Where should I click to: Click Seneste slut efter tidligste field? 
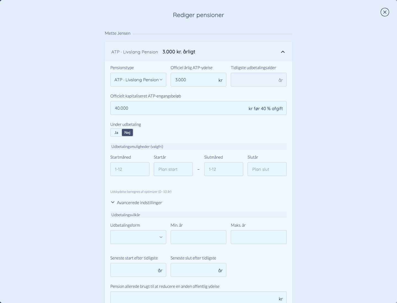198,270
